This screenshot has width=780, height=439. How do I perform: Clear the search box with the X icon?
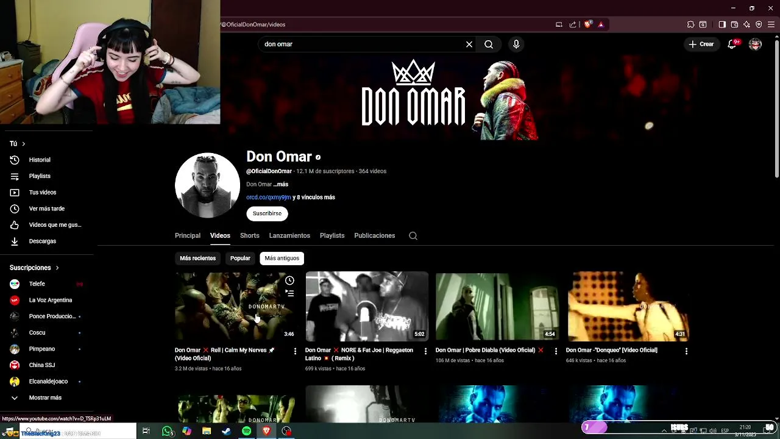pyautogui.click(x=469, y=44)
